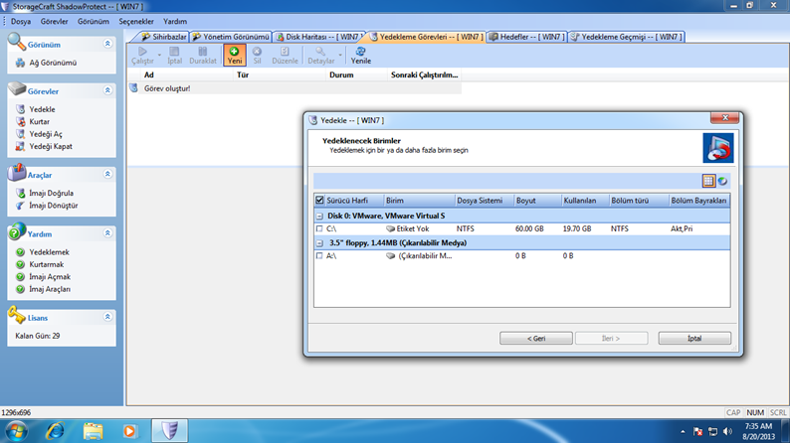Open the Yardım menu in the menu bar
This screenshot has width=790, height=443.
[175, 22]
